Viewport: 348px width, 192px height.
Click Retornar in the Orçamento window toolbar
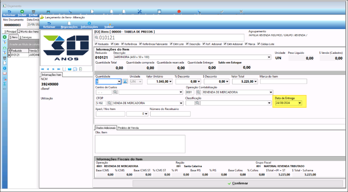(x=9, y=13)
